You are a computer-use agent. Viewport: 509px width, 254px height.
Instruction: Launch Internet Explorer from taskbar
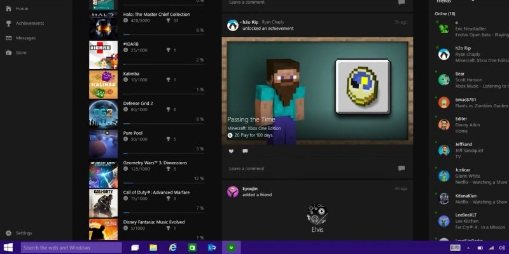[x=173, y=248]
